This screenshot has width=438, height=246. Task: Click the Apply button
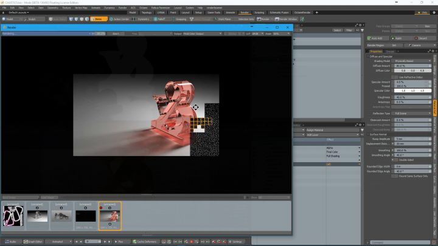pyautogui.click(x=398, y=38)
